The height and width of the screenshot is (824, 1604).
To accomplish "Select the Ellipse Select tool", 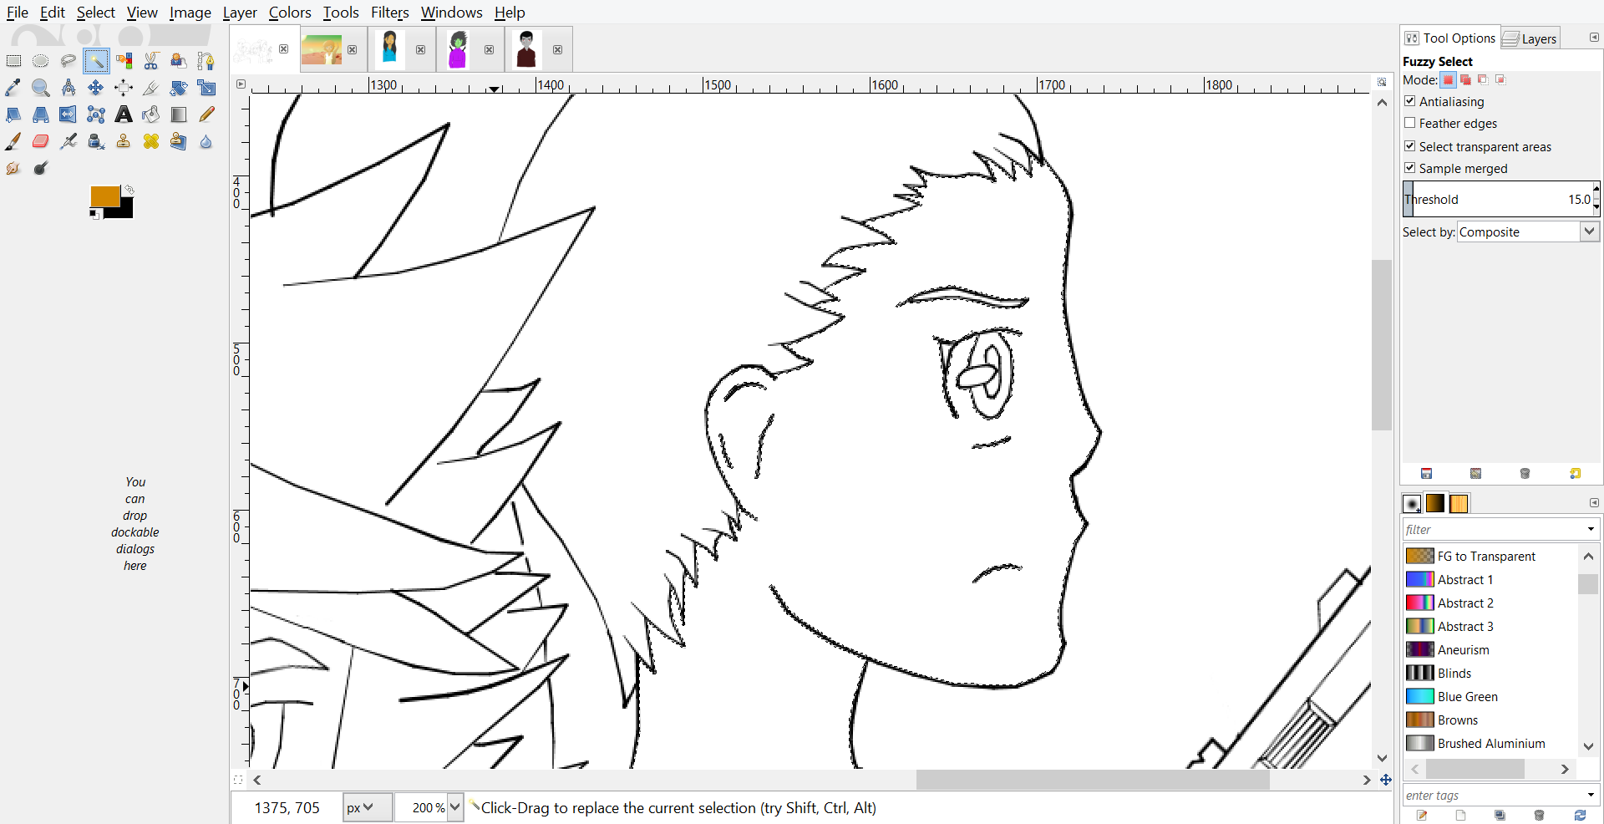I will (x=40, y=61).
